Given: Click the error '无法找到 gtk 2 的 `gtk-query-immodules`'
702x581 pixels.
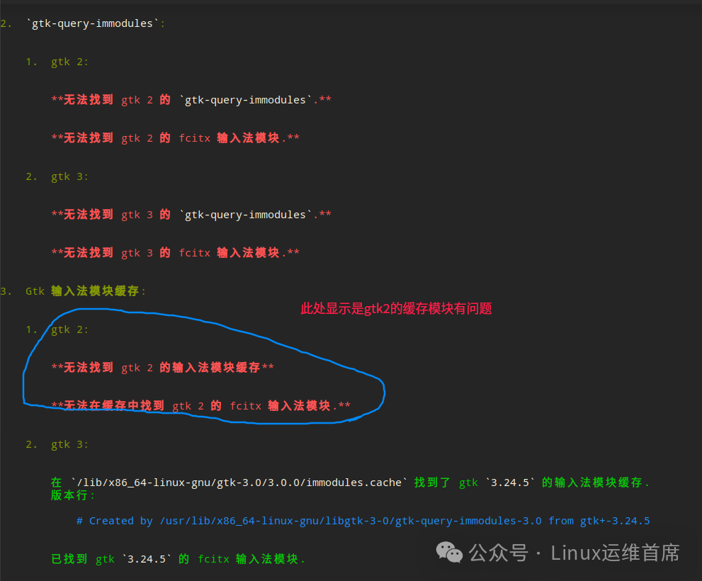Looking at the screenshot, I should pos(191,99).
